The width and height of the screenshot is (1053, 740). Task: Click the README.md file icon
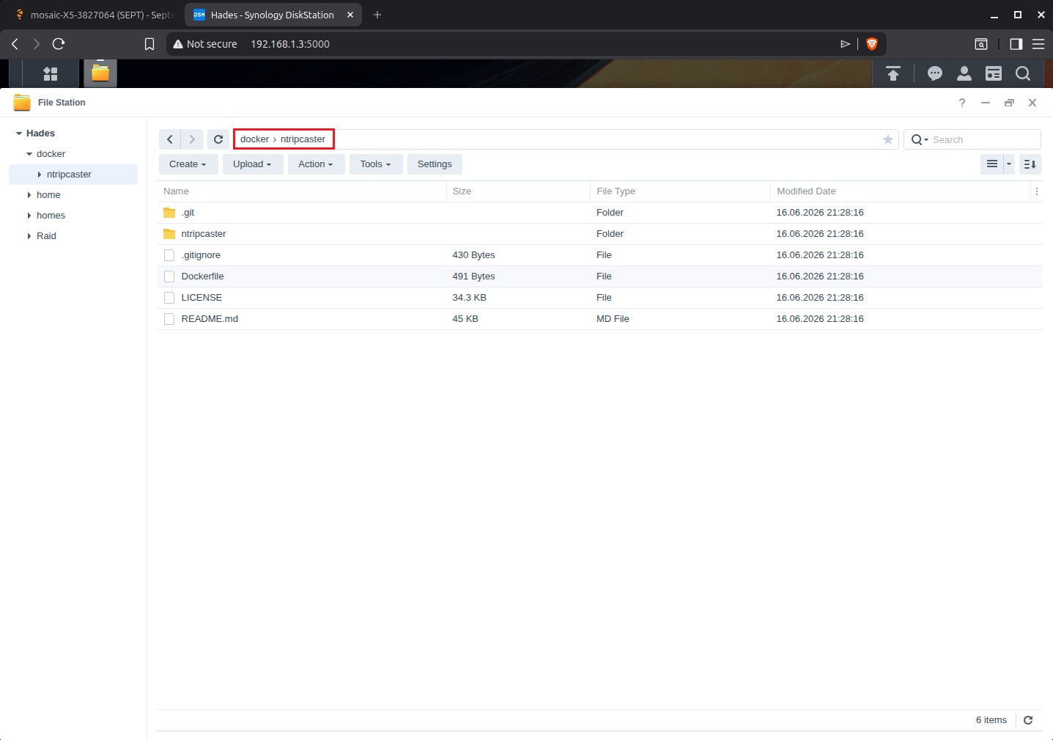point(169,319)
